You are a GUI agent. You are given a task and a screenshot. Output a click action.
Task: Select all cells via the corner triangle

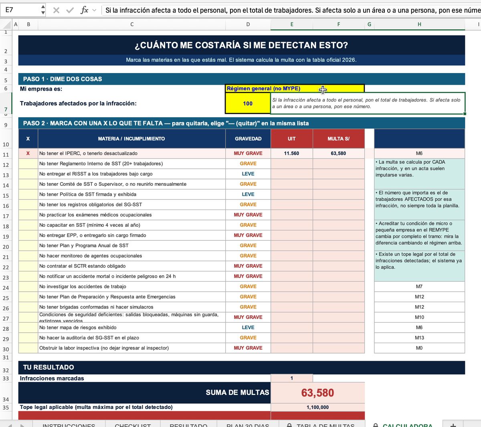point(6,24)
